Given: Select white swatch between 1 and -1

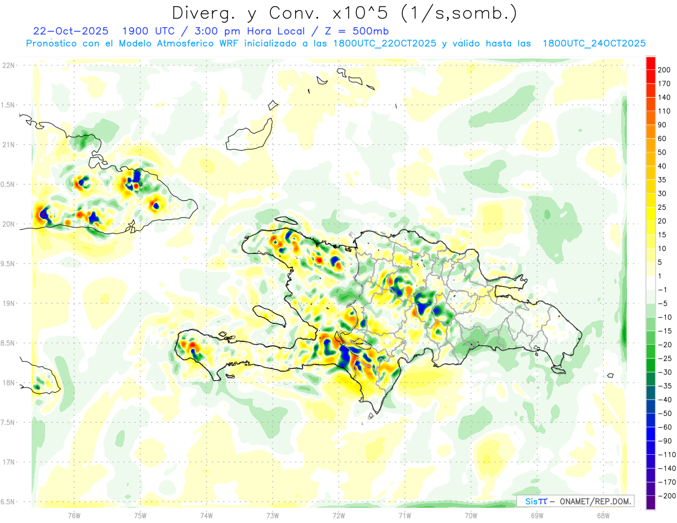Looking at the screenshot, I should coord(650,283).
